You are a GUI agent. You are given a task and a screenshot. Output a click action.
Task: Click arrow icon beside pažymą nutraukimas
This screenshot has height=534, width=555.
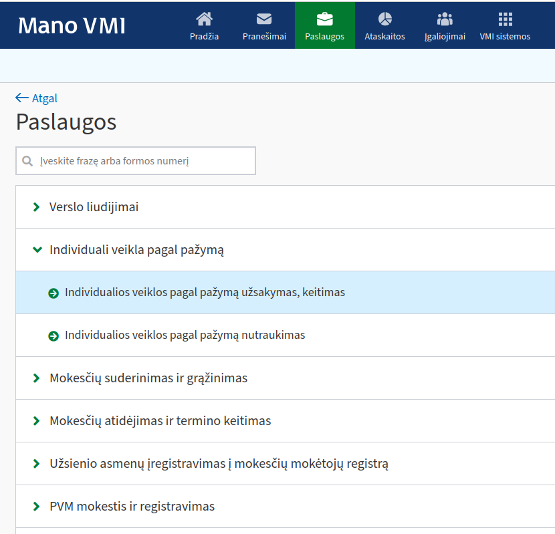tap(53, 336)
